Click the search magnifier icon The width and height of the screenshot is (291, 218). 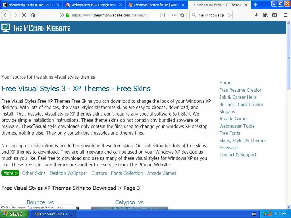(x=194, y=15)
